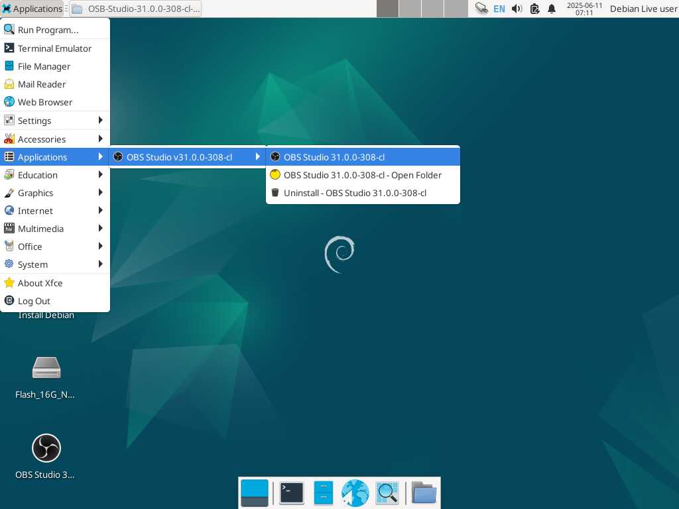679x509 pixels.
Task: Click the Multimedia clapperboard icon
Action: tap(9, 229)
